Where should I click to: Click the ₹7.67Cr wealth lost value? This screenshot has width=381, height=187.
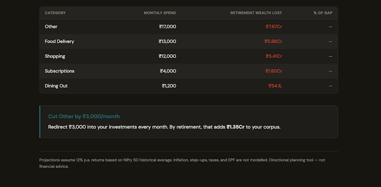click(x=274, y=27)
